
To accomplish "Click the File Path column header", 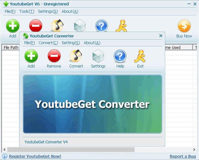I will (11, 47).
